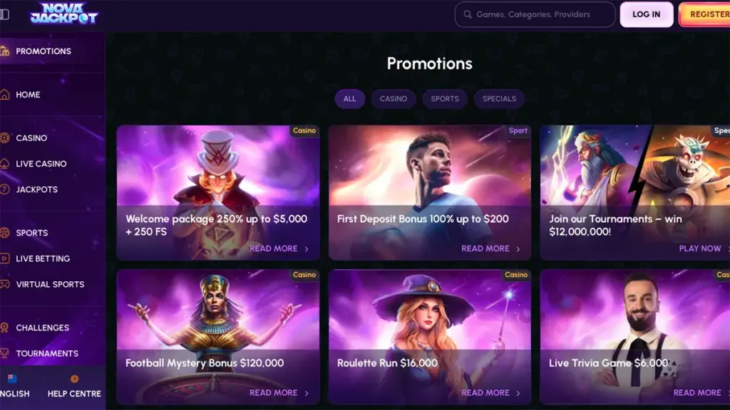Open Live Casino from the sidebar

pos(41,164)
